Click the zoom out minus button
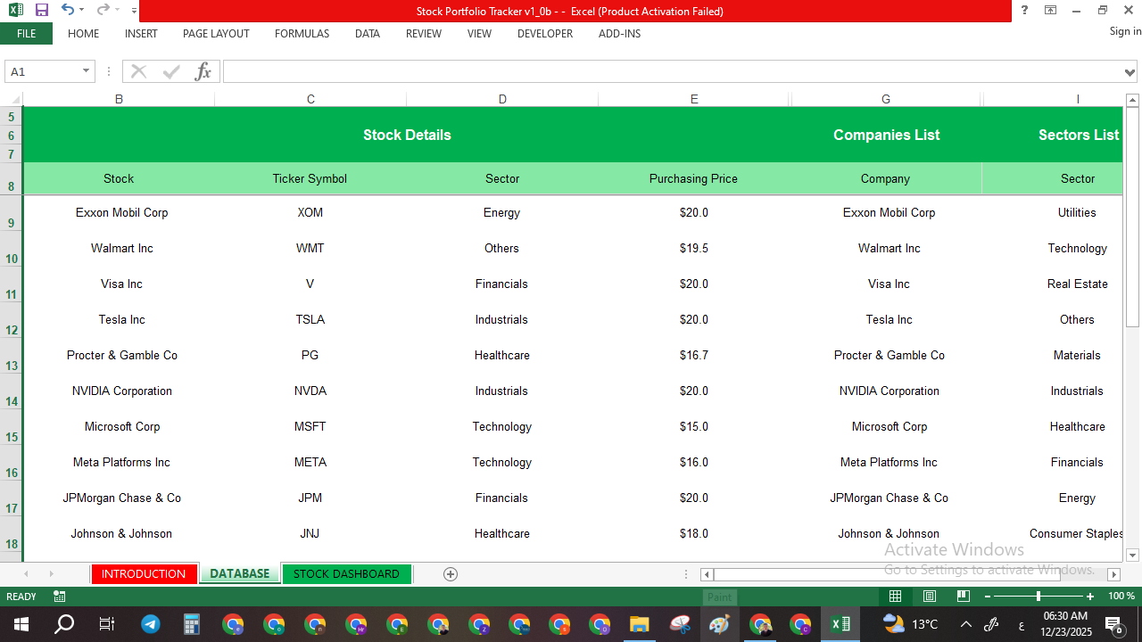 click(987, 596)
